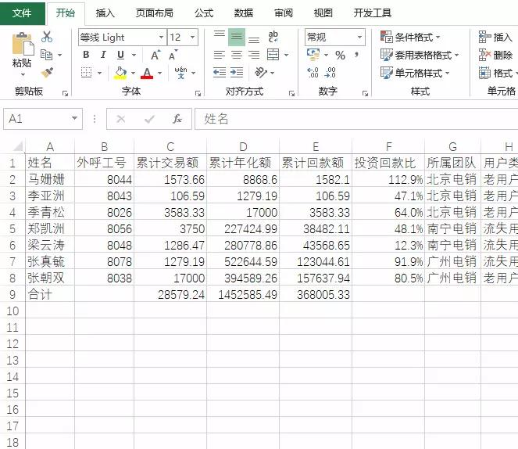Open fill color dropdown arrow
This screenshot has height=449, width=518.
pos(133,73)
